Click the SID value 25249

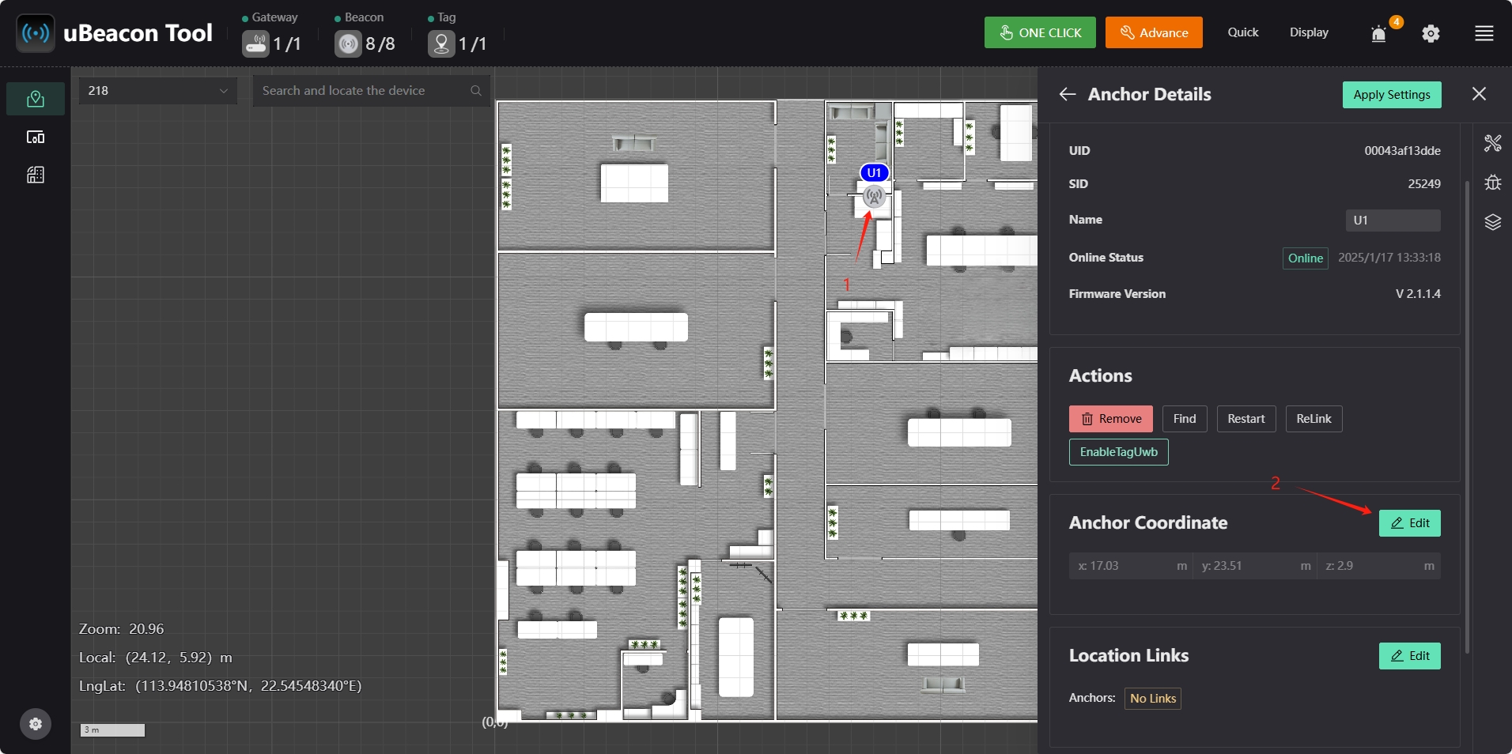click(1424, 184)
